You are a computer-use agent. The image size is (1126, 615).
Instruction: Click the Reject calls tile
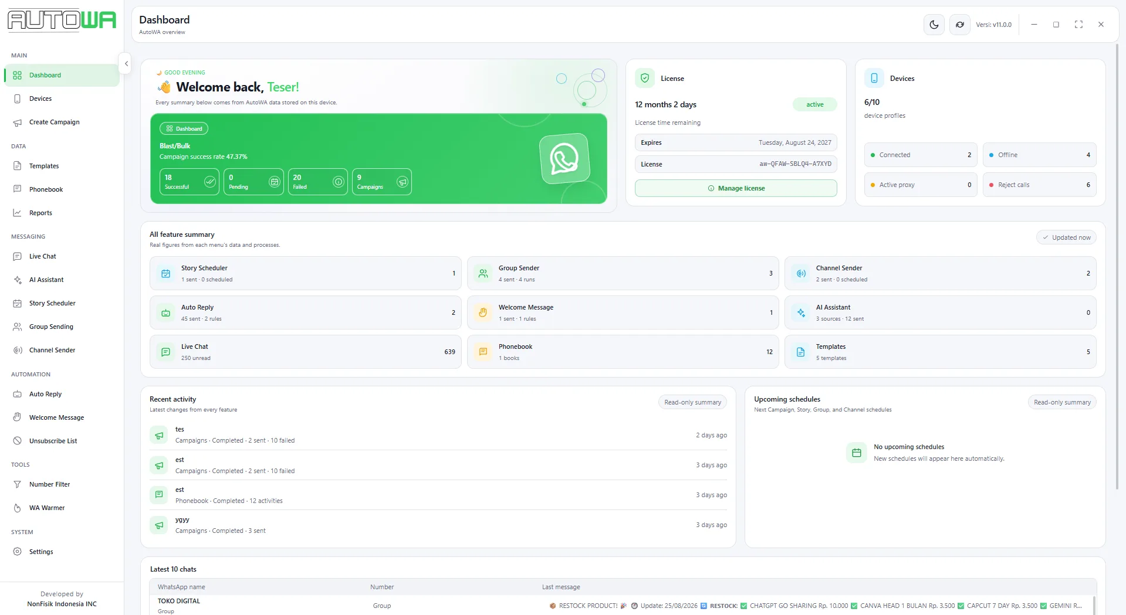click(1040, 185)
